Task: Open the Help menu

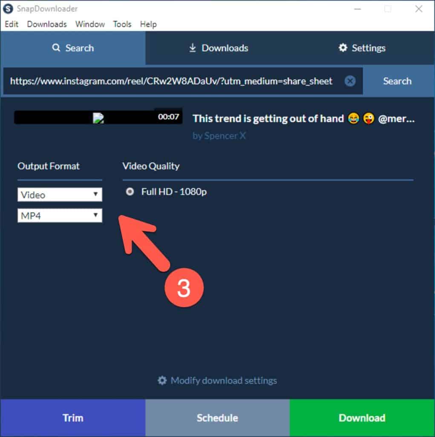Action: pos(148,24)
